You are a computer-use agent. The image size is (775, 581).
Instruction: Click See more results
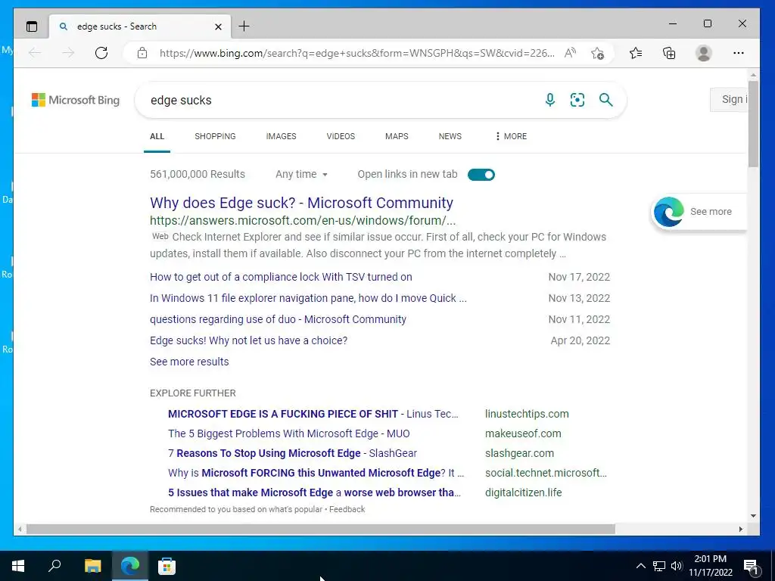point(189,362)
